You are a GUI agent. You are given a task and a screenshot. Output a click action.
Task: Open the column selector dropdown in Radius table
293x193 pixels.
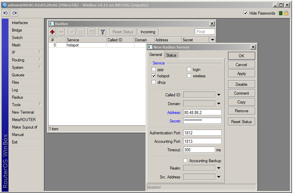pyautogui.click(x=212, y=40)
